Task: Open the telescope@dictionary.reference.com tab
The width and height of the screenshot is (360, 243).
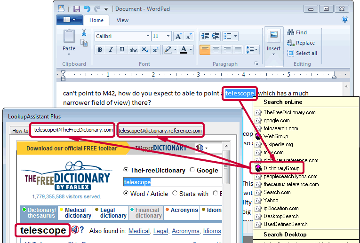Action: click(x=160, y=131)
